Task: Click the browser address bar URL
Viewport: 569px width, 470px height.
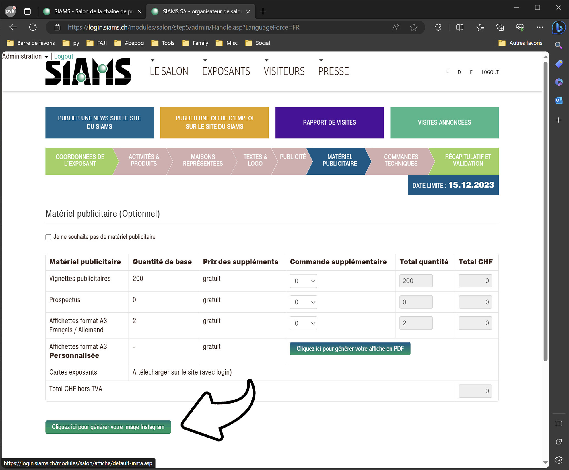Action: pos(184,27)
